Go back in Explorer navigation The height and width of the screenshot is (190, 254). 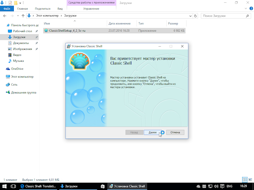point(5,16)
